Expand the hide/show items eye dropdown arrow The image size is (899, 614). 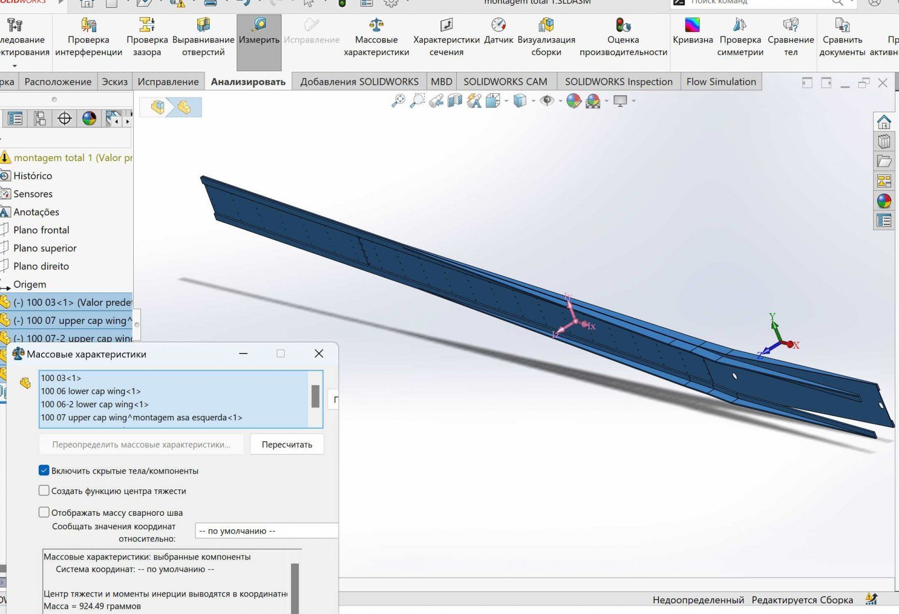[x=560, y=101]
